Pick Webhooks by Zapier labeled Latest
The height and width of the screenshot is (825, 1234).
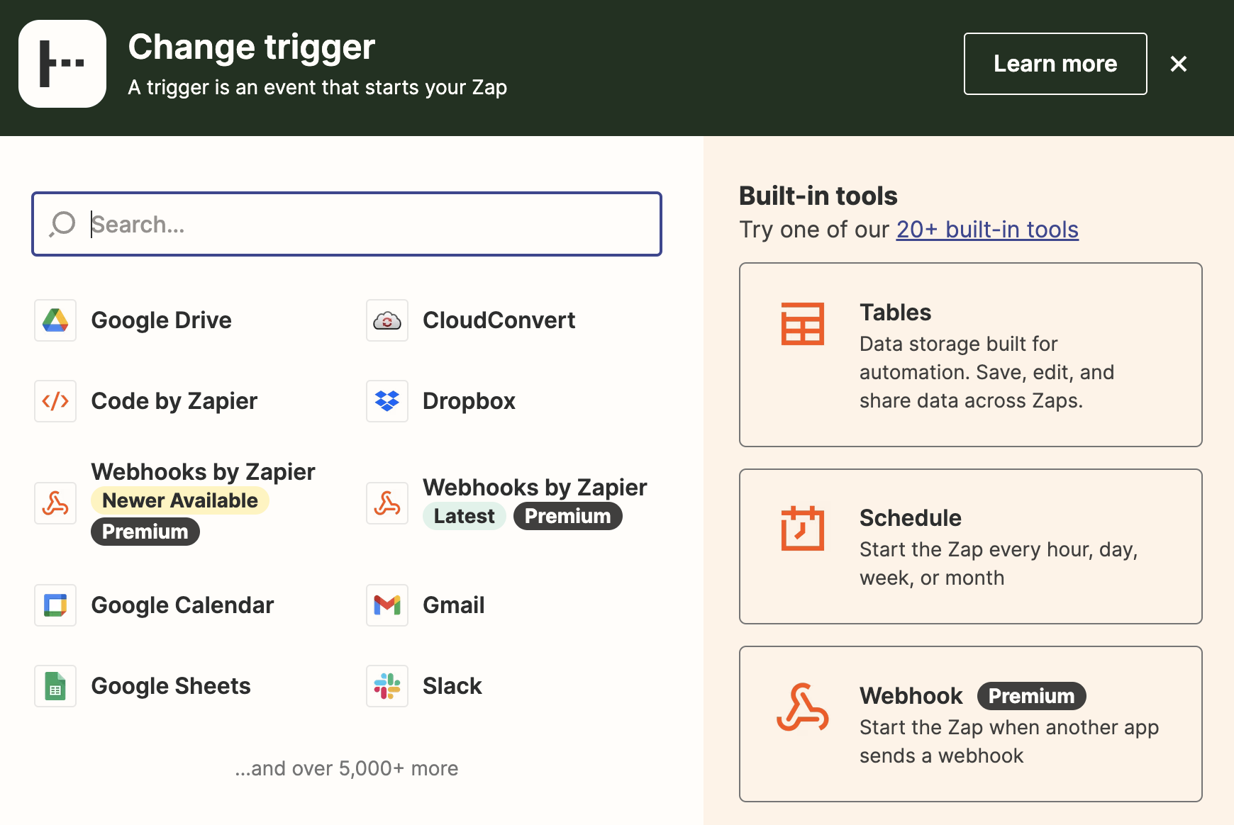click(x=534, y=488)
